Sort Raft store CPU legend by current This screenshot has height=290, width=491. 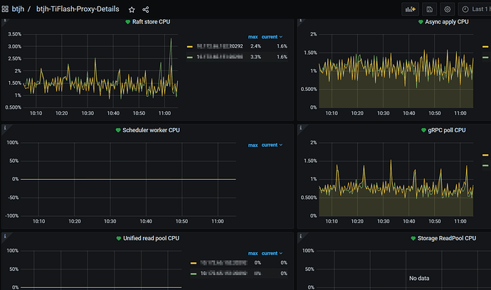pos(271,36)
